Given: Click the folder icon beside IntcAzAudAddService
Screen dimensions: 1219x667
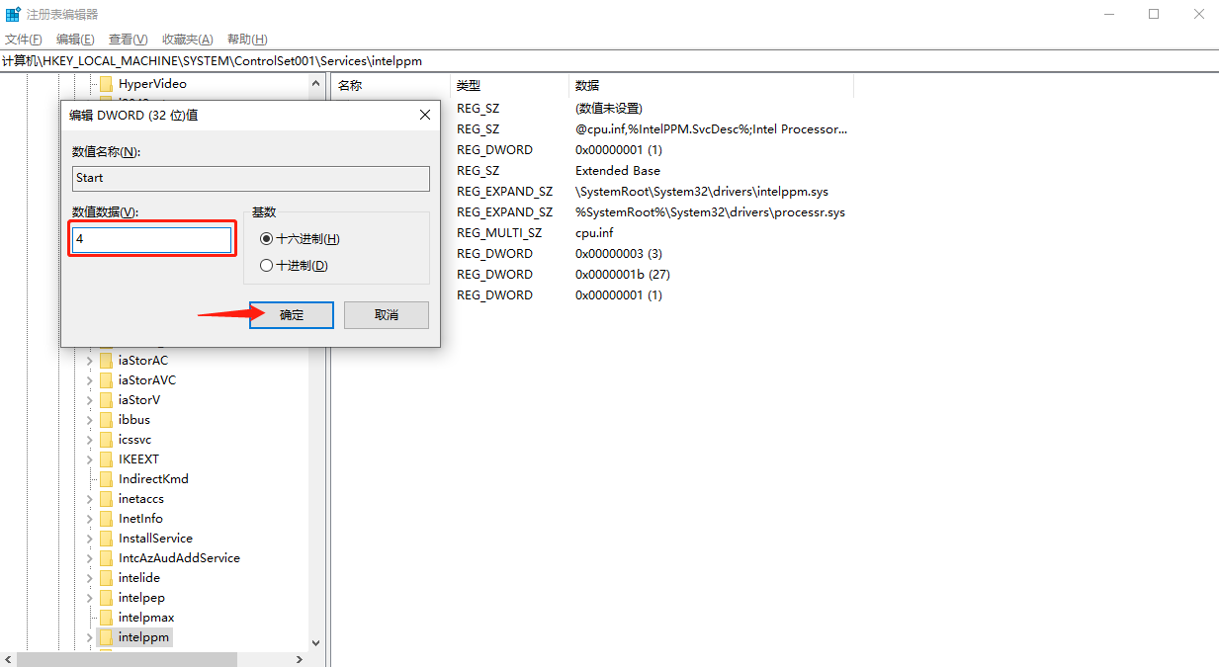Looking at the screenshot, I should tap(106, 558).
